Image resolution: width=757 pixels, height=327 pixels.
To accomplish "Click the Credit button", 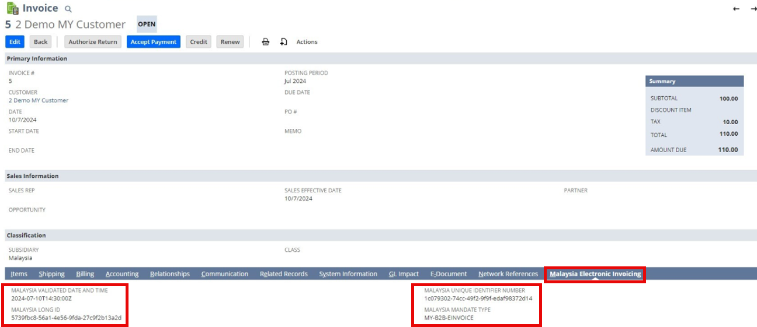I will pos(199,42).
